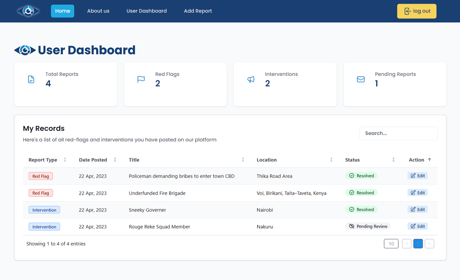This screenshot has height=280, width=460.
Task: Open the 10 entries per page selector
Action: [391, 244]
